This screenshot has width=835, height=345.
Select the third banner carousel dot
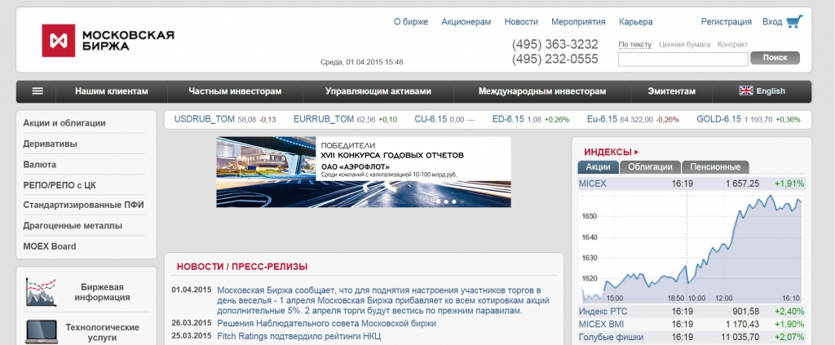[x=453, y=201]
